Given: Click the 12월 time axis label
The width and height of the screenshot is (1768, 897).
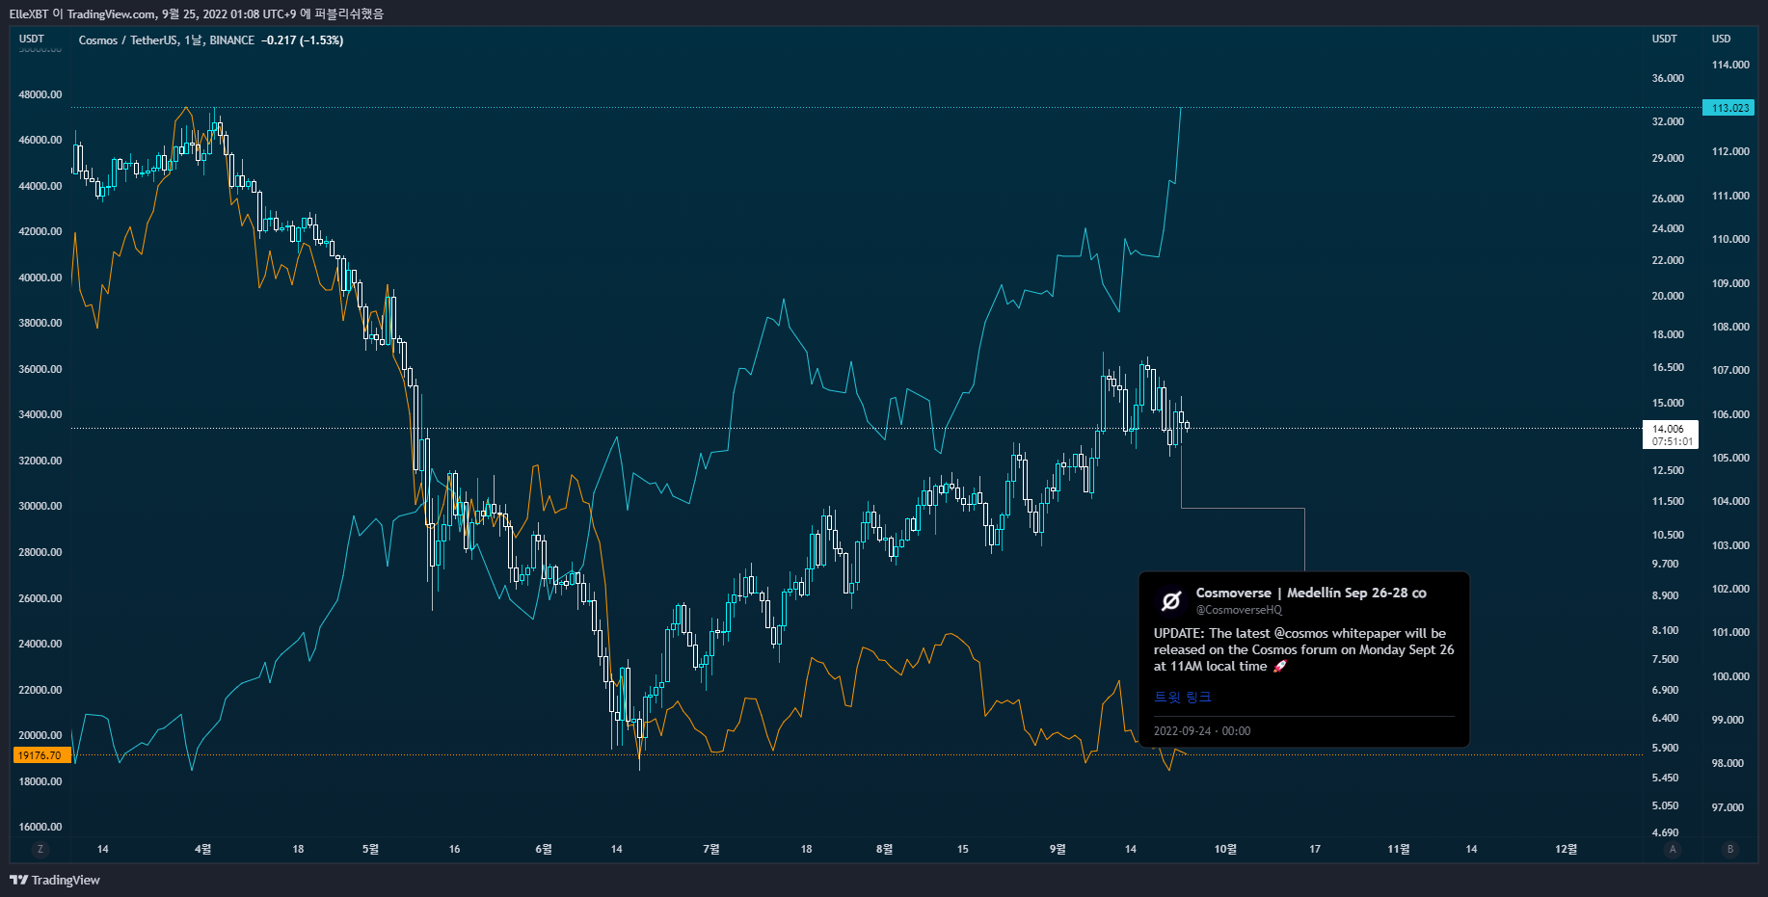Looking at the screenshot, I should pos(1566,849).
